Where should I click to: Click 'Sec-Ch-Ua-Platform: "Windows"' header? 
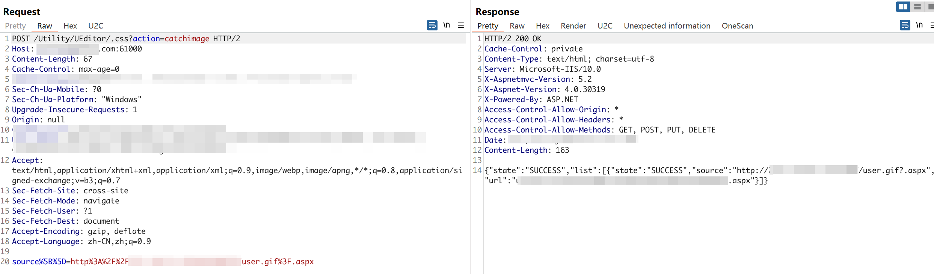coord(77,99)
